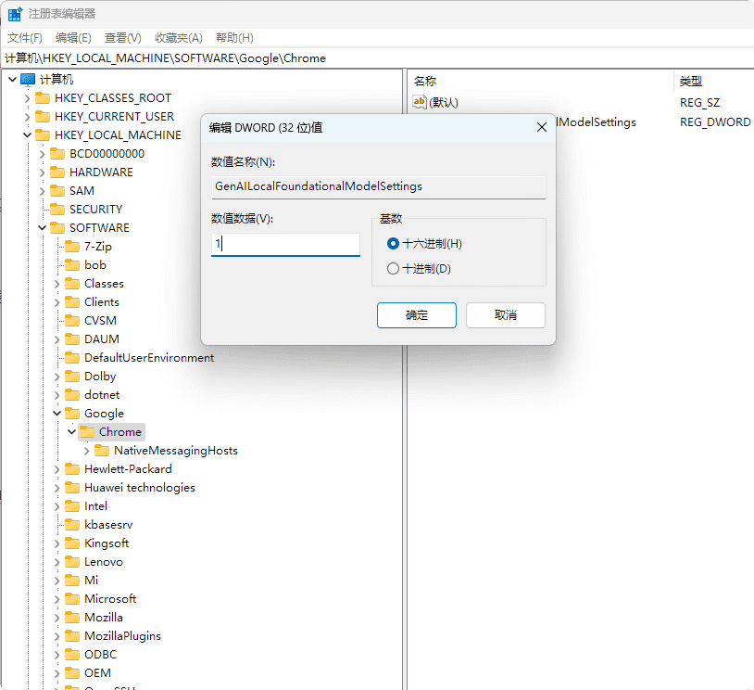
Task: Click the HKEY_CURRENT_USER folder icon
Action: (43, 117)
